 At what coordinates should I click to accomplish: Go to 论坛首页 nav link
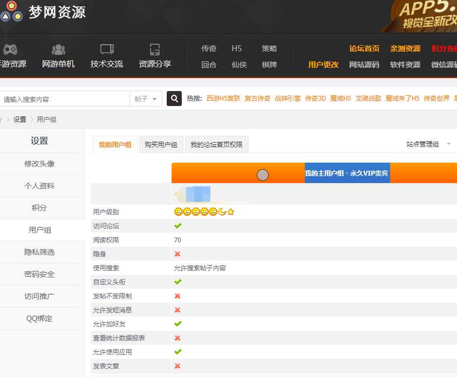364,48
